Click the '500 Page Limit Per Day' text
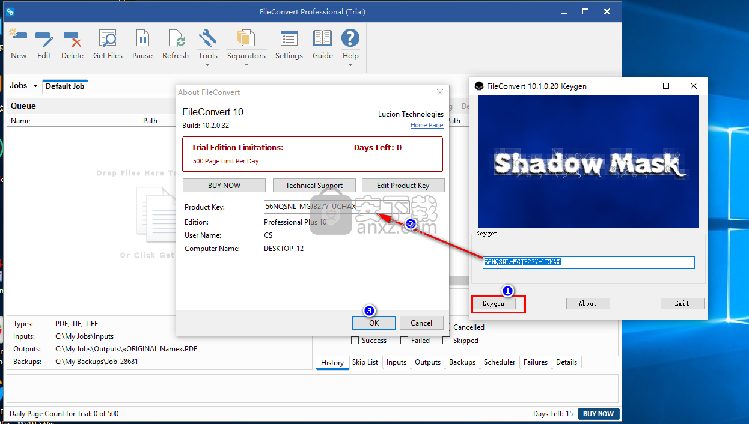Image resolution: width=749 pixels, height=424 pixels. [x=226, y=161]
